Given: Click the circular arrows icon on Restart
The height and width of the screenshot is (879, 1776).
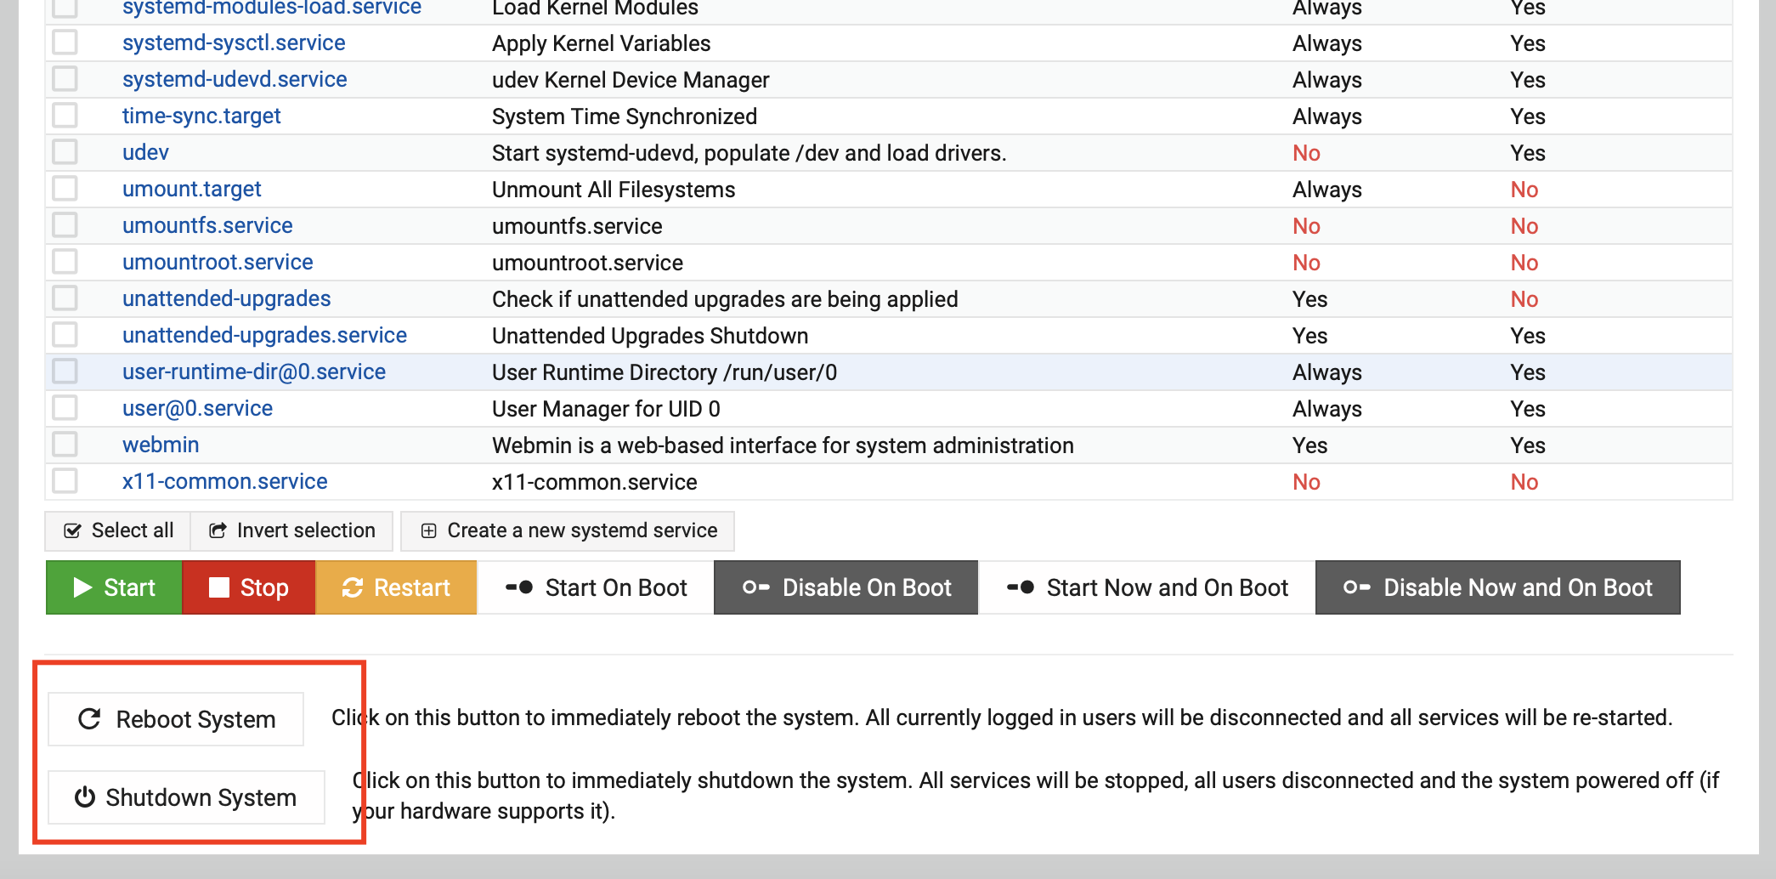Looking at the screenshot, I should point(353,587).
